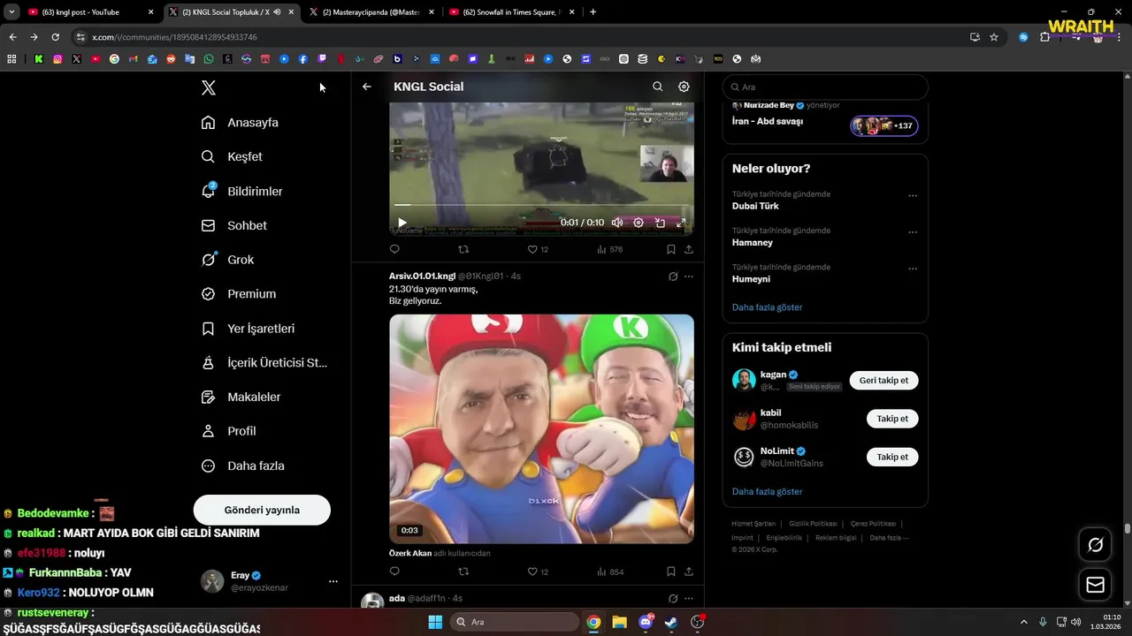The width and height of the screenshot is (1132, 636).
Task: Open options for Dubai Türk trend
Action: tap(913, 196)
